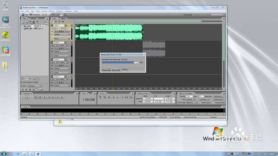The height and width of the screenshot is (156, 278).
Task: Click Rewind in Transport panel
Action: pyautogui.click(x=49, y=97)
